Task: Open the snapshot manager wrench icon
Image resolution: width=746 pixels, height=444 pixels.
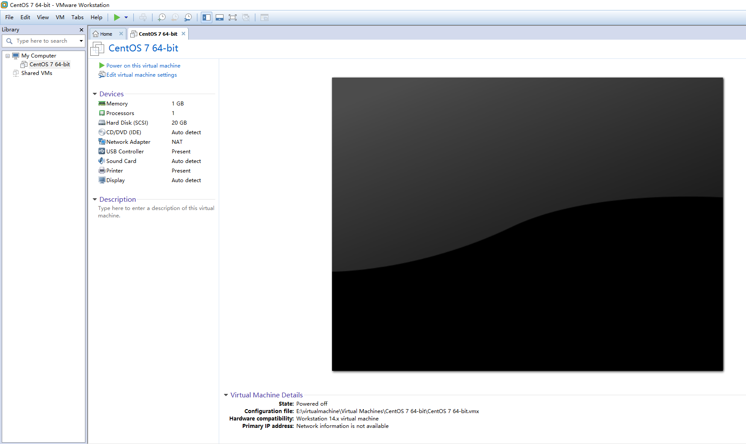Action: 188,17
